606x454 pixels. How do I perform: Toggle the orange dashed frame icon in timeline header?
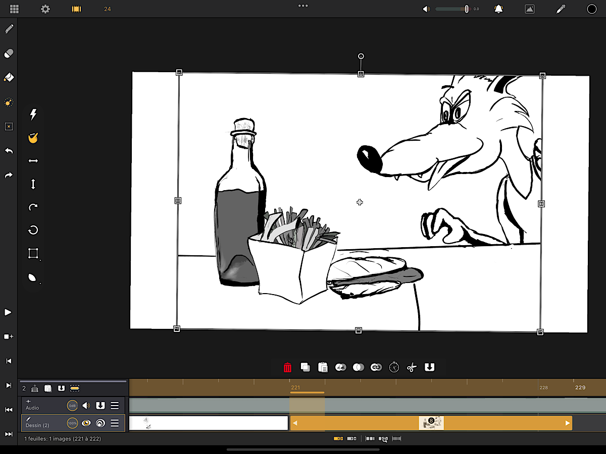pos(75,388)
